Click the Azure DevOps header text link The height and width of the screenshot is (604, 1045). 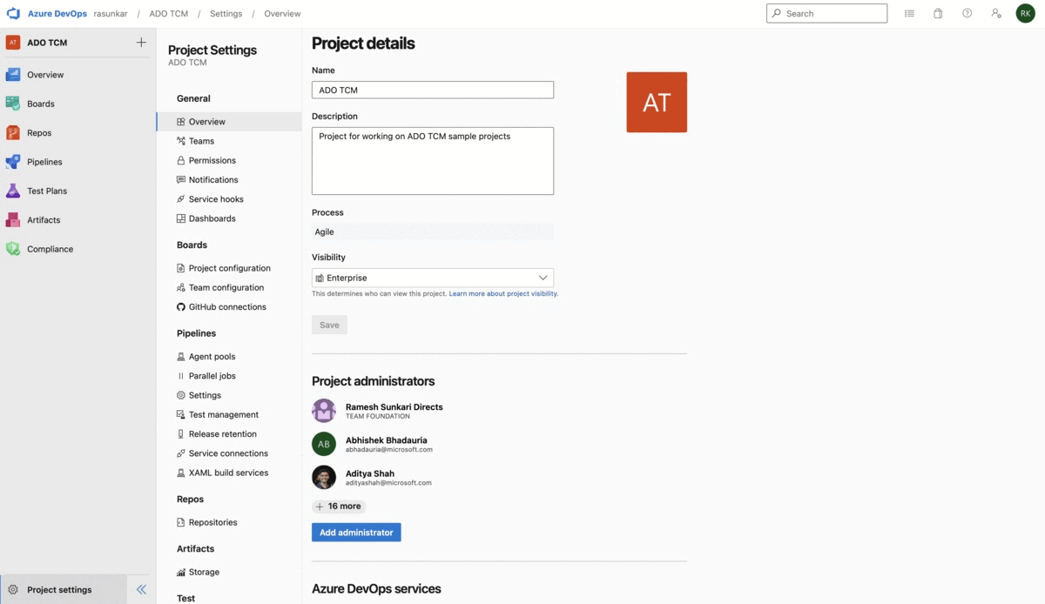tap(57, 14)
